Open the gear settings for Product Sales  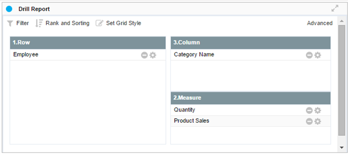318,121
